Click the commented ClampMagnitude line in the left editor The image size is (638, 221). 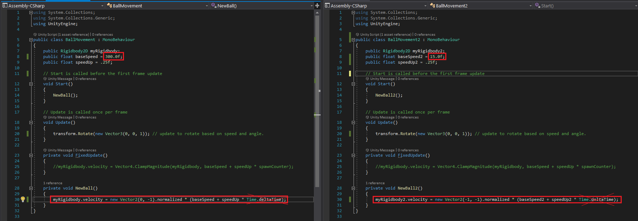(173, 167)
